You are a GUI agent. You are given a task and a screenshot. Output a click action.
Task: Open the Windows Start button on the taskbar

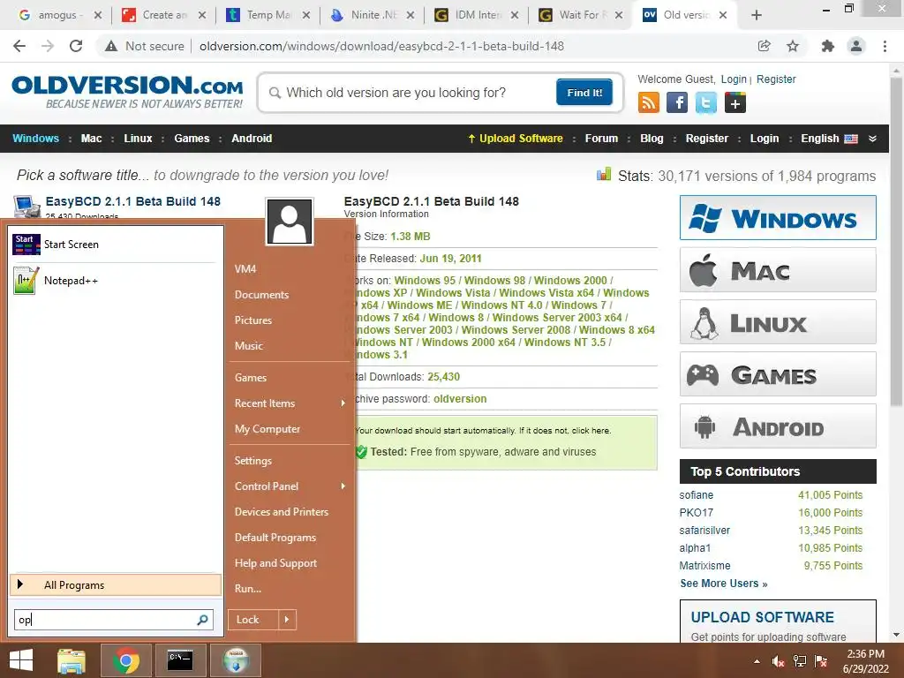coord(21,660)
